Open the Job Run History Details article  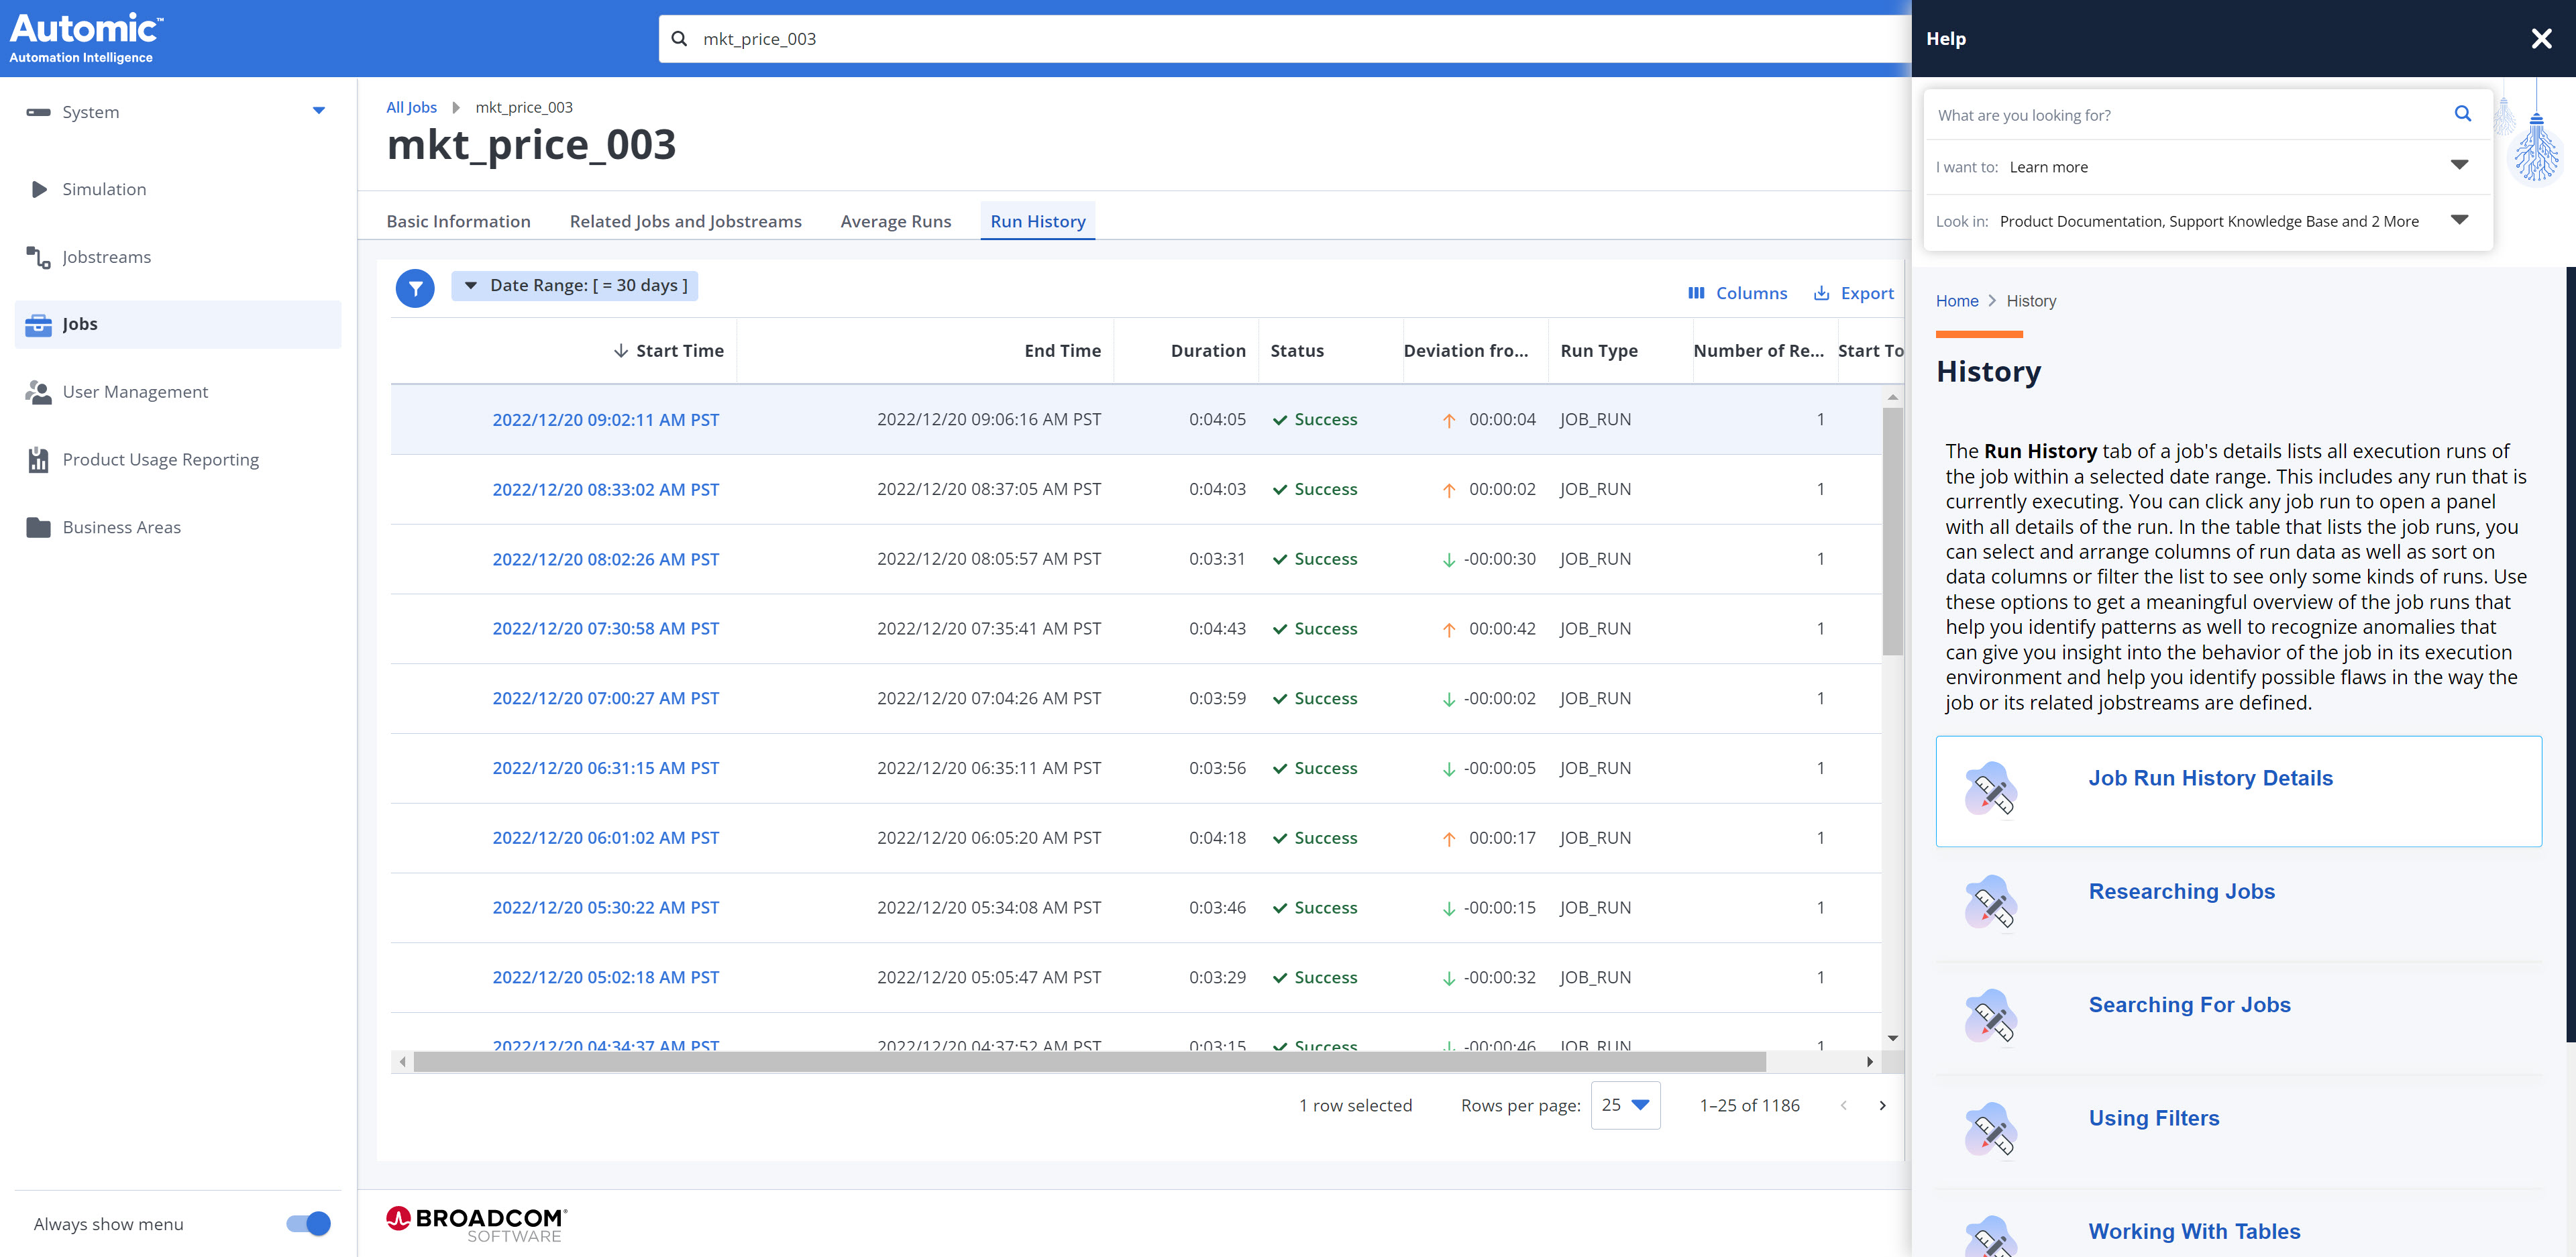click(x=2210, y=777)
